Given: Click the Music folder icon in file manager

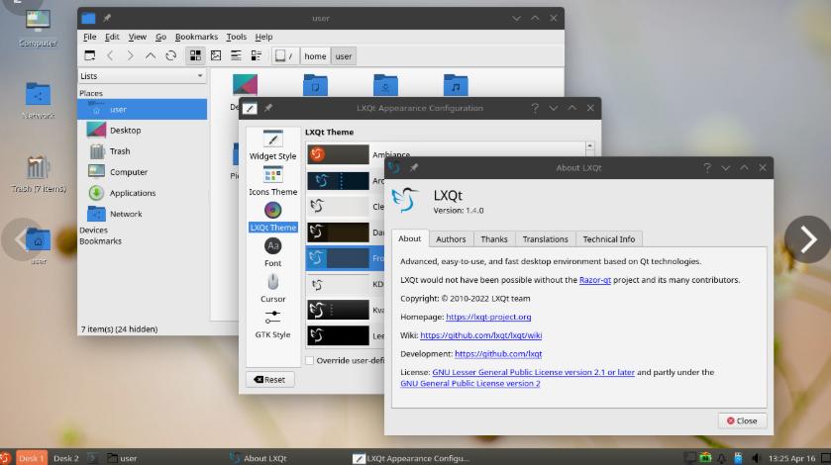Looking at the screenshot, I should (x=456, y=85).
